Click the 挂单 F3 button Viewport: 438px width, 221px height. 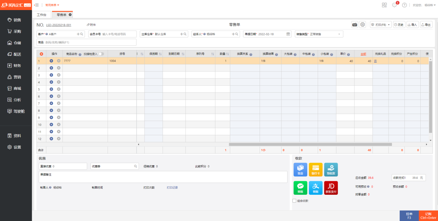coord(409,216)
